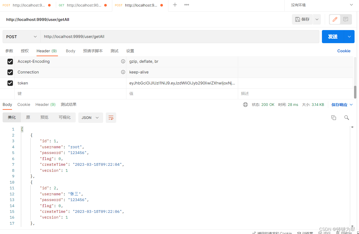Select the response Cookie tab

[24, 105]
